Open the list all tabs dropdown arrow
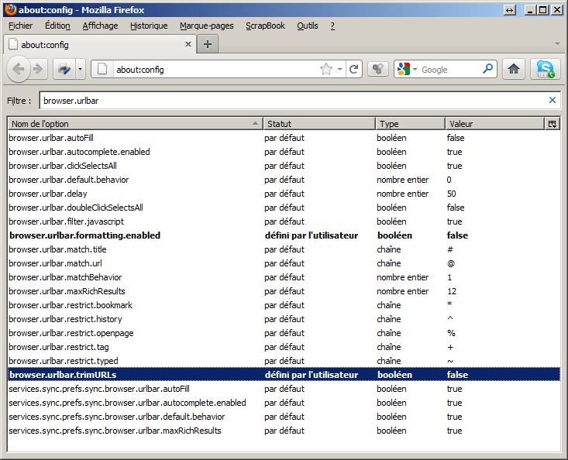The width and height of the screenshot is (568, 460). 557,44
